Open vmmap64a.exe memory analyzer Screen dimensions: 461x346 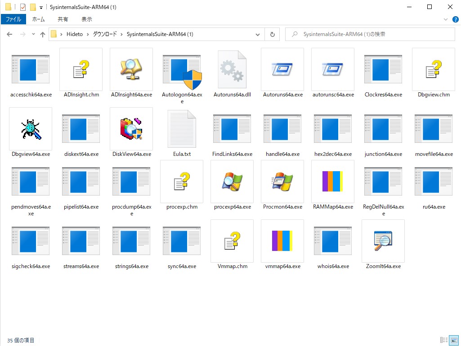click(282, 241)
